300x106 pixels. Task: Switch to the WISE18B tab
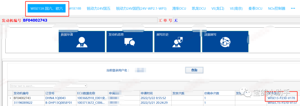75,9
